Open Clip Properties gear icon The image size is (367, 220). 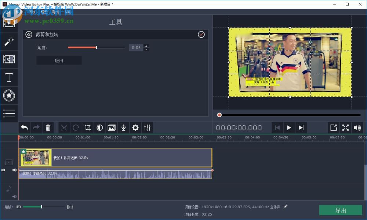click(135, 127)
